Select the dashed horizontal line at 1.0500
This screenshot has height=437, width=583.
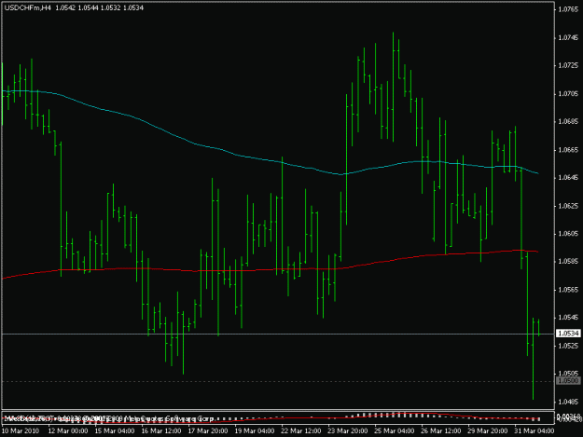click(278, 381)
